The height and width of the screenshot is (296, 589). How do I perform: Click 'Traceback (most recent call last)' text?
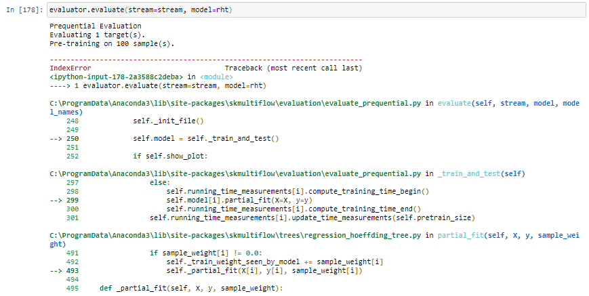point(293,68)
